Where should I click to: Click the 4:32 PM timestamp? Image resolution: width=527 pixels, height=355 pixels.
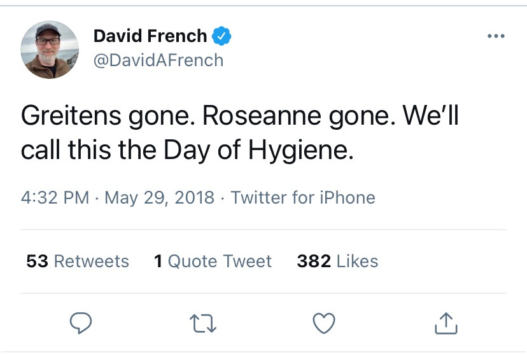pos(55,197)
